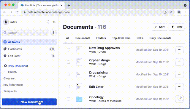Open more options for Orphan drugs
This screenshot has height=109, width=190.
[x=179, y=62]
